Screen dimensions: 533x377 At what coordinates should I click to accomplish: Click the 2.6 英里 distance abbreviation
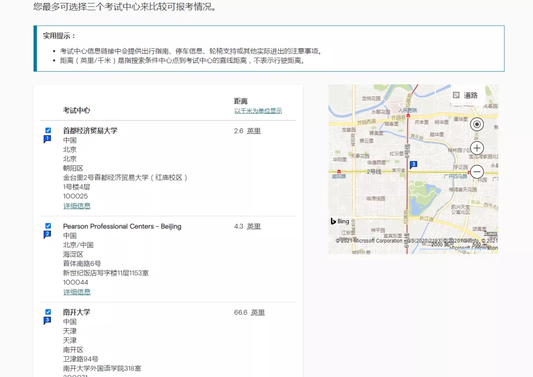click(254, 131)
